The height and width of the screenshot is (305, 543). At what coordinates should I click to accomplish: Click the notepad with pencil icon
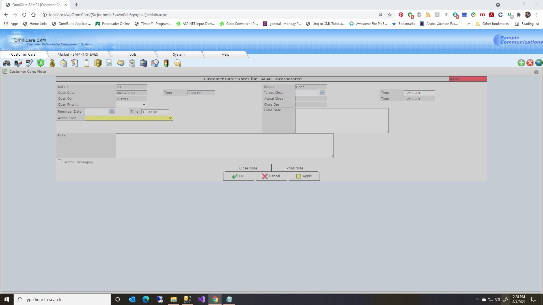pos(75,63)
